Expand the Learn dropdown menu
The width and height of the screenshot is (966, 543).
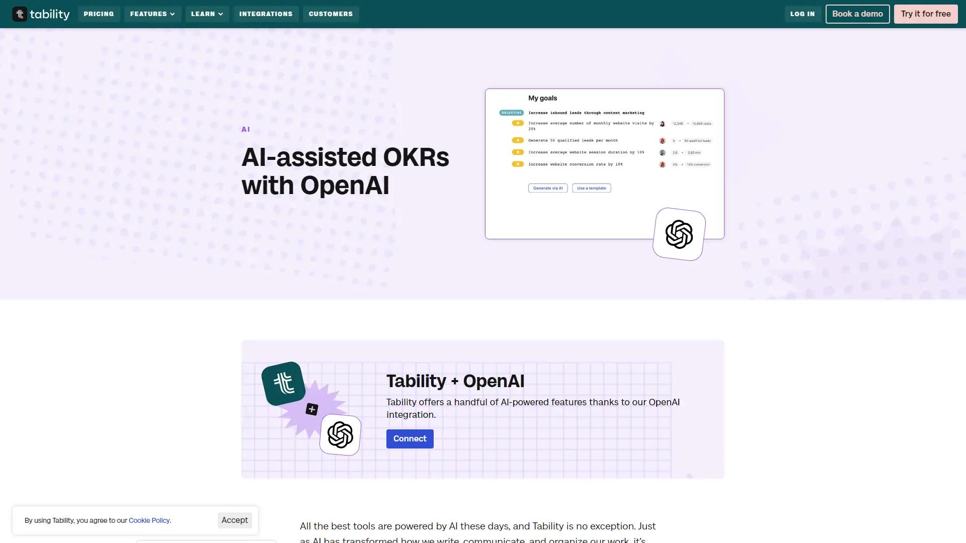[x=207, y=14]
